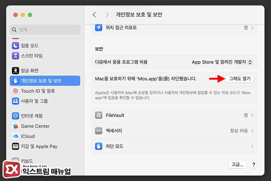Viewport: 271px width, 181px height.
Task: Click the 위치 접근 리포트 label
Action: click(x=121, y=28)
